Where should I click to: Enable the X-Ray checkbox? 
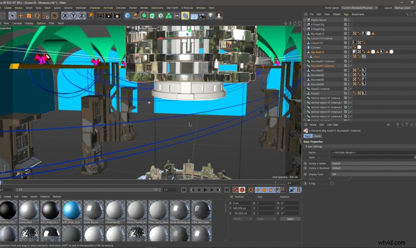click(332, 183)
